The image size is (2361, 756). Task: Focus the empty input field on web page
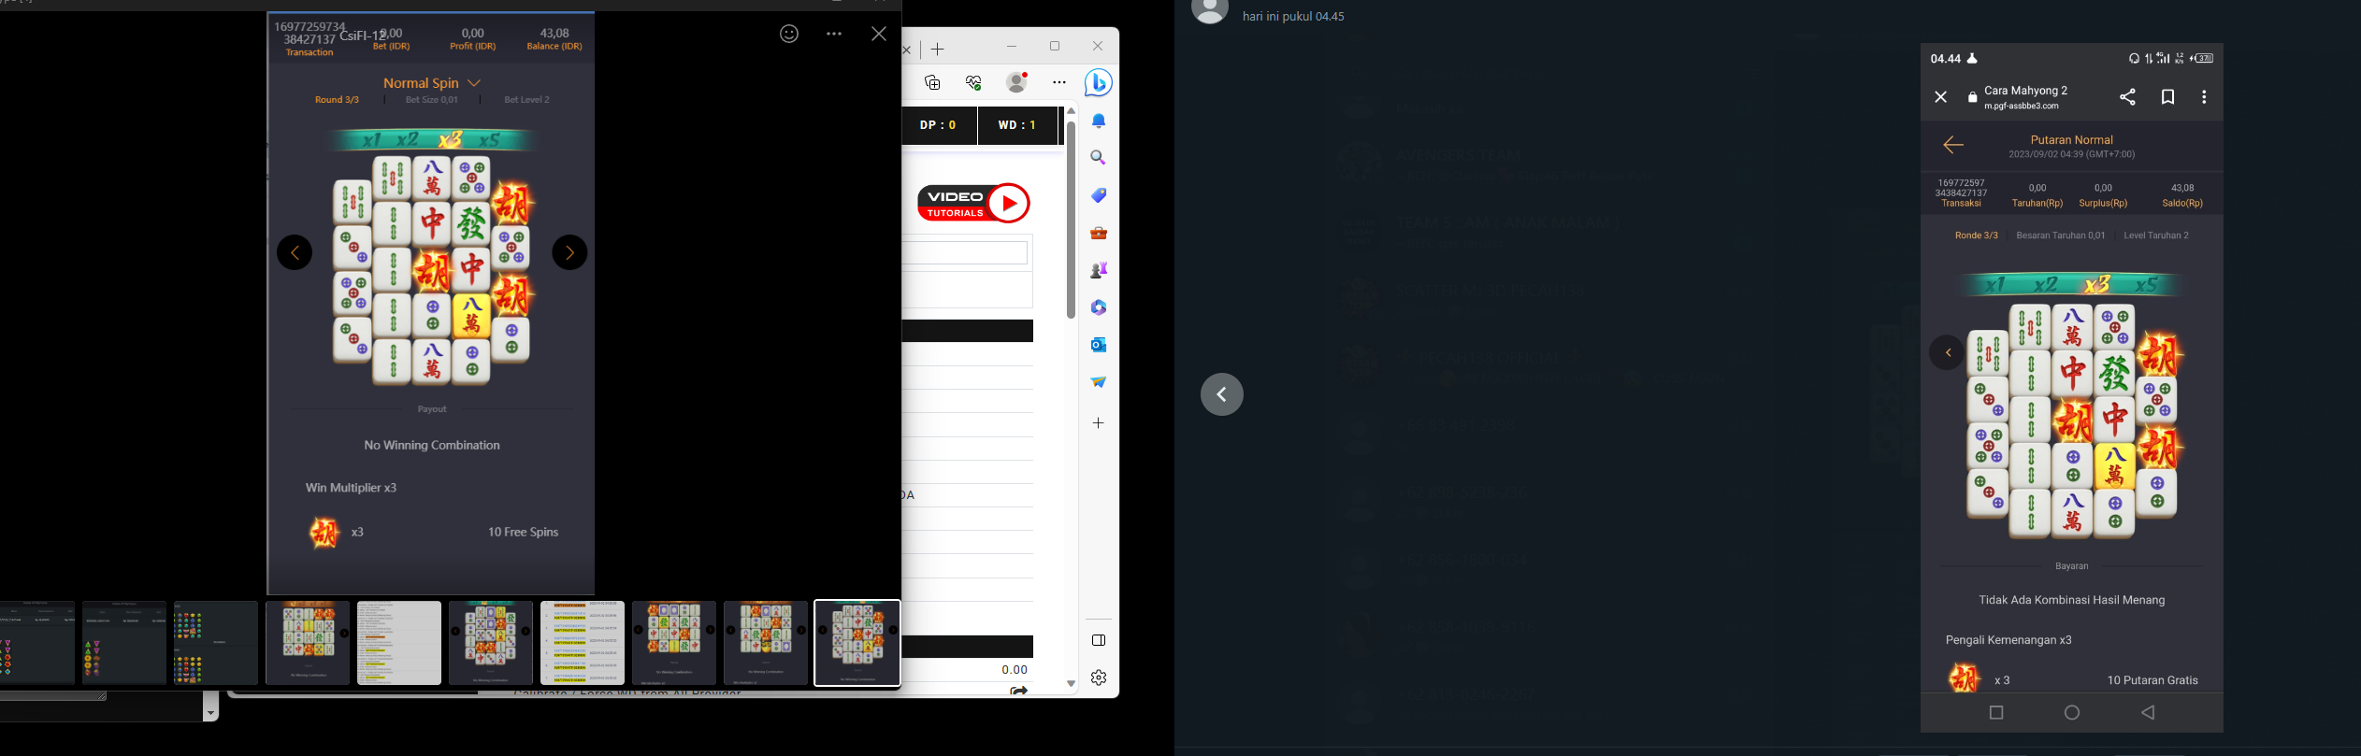click(x=965, y=252)
